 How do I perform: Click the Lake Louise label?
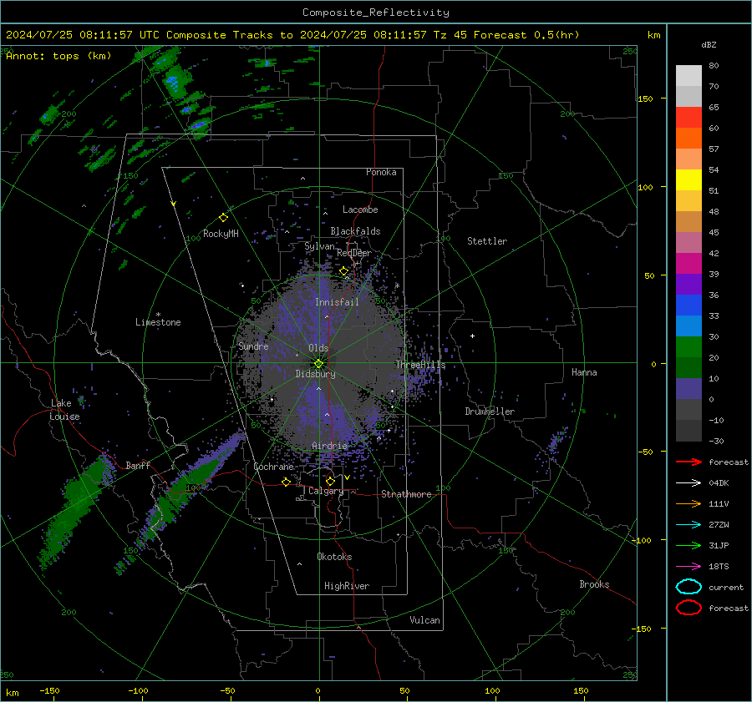[x=64, y=410]
